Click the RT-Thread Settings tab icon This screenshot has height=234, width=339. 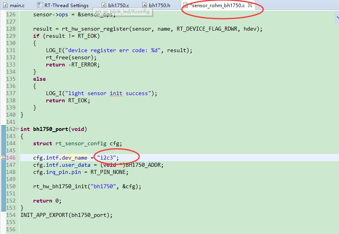click(40, 5)
